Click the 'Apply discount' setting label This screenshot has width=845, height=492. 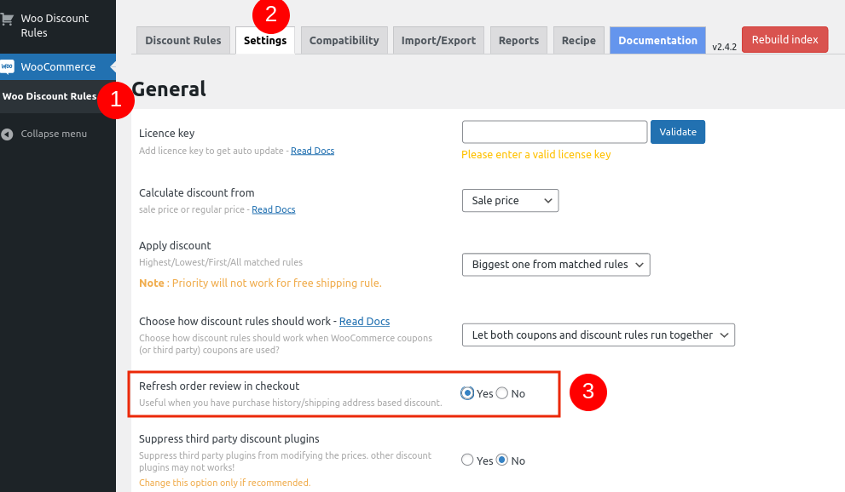tap(175, 245)
